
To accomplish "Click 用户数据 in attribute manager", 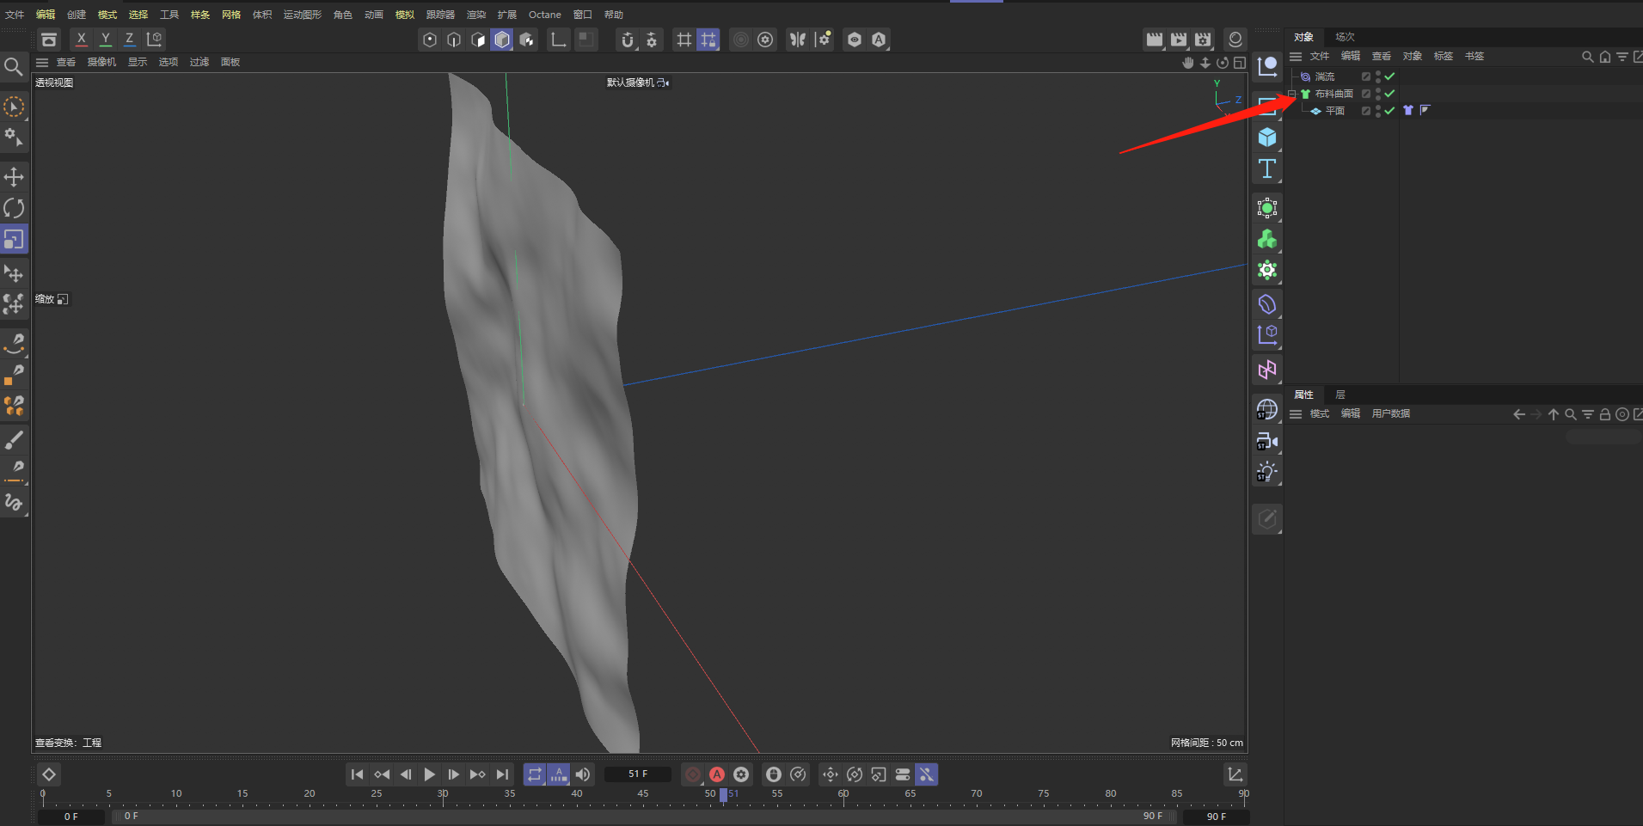I will click(x=1391, y=413).
